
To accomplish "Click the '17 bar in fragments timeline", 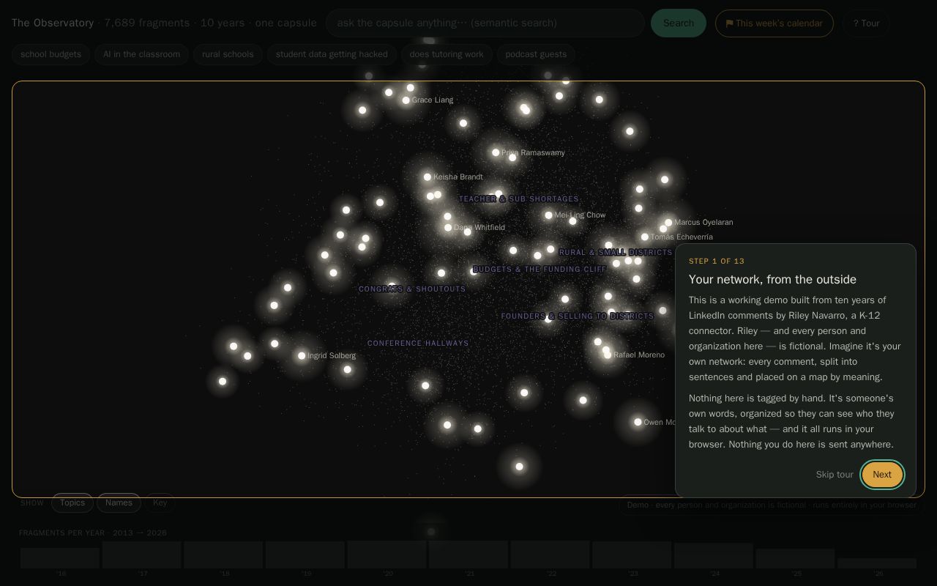I will [x=142, y=555].
